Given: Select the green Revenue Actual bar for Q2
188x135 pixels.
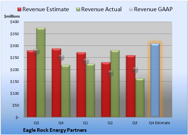Looking at the screenshot, I should [x=115, y=83].
